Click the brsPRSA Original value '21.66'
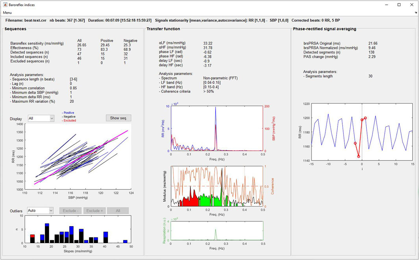The image size is (419, 260). (x=373, y=43)
